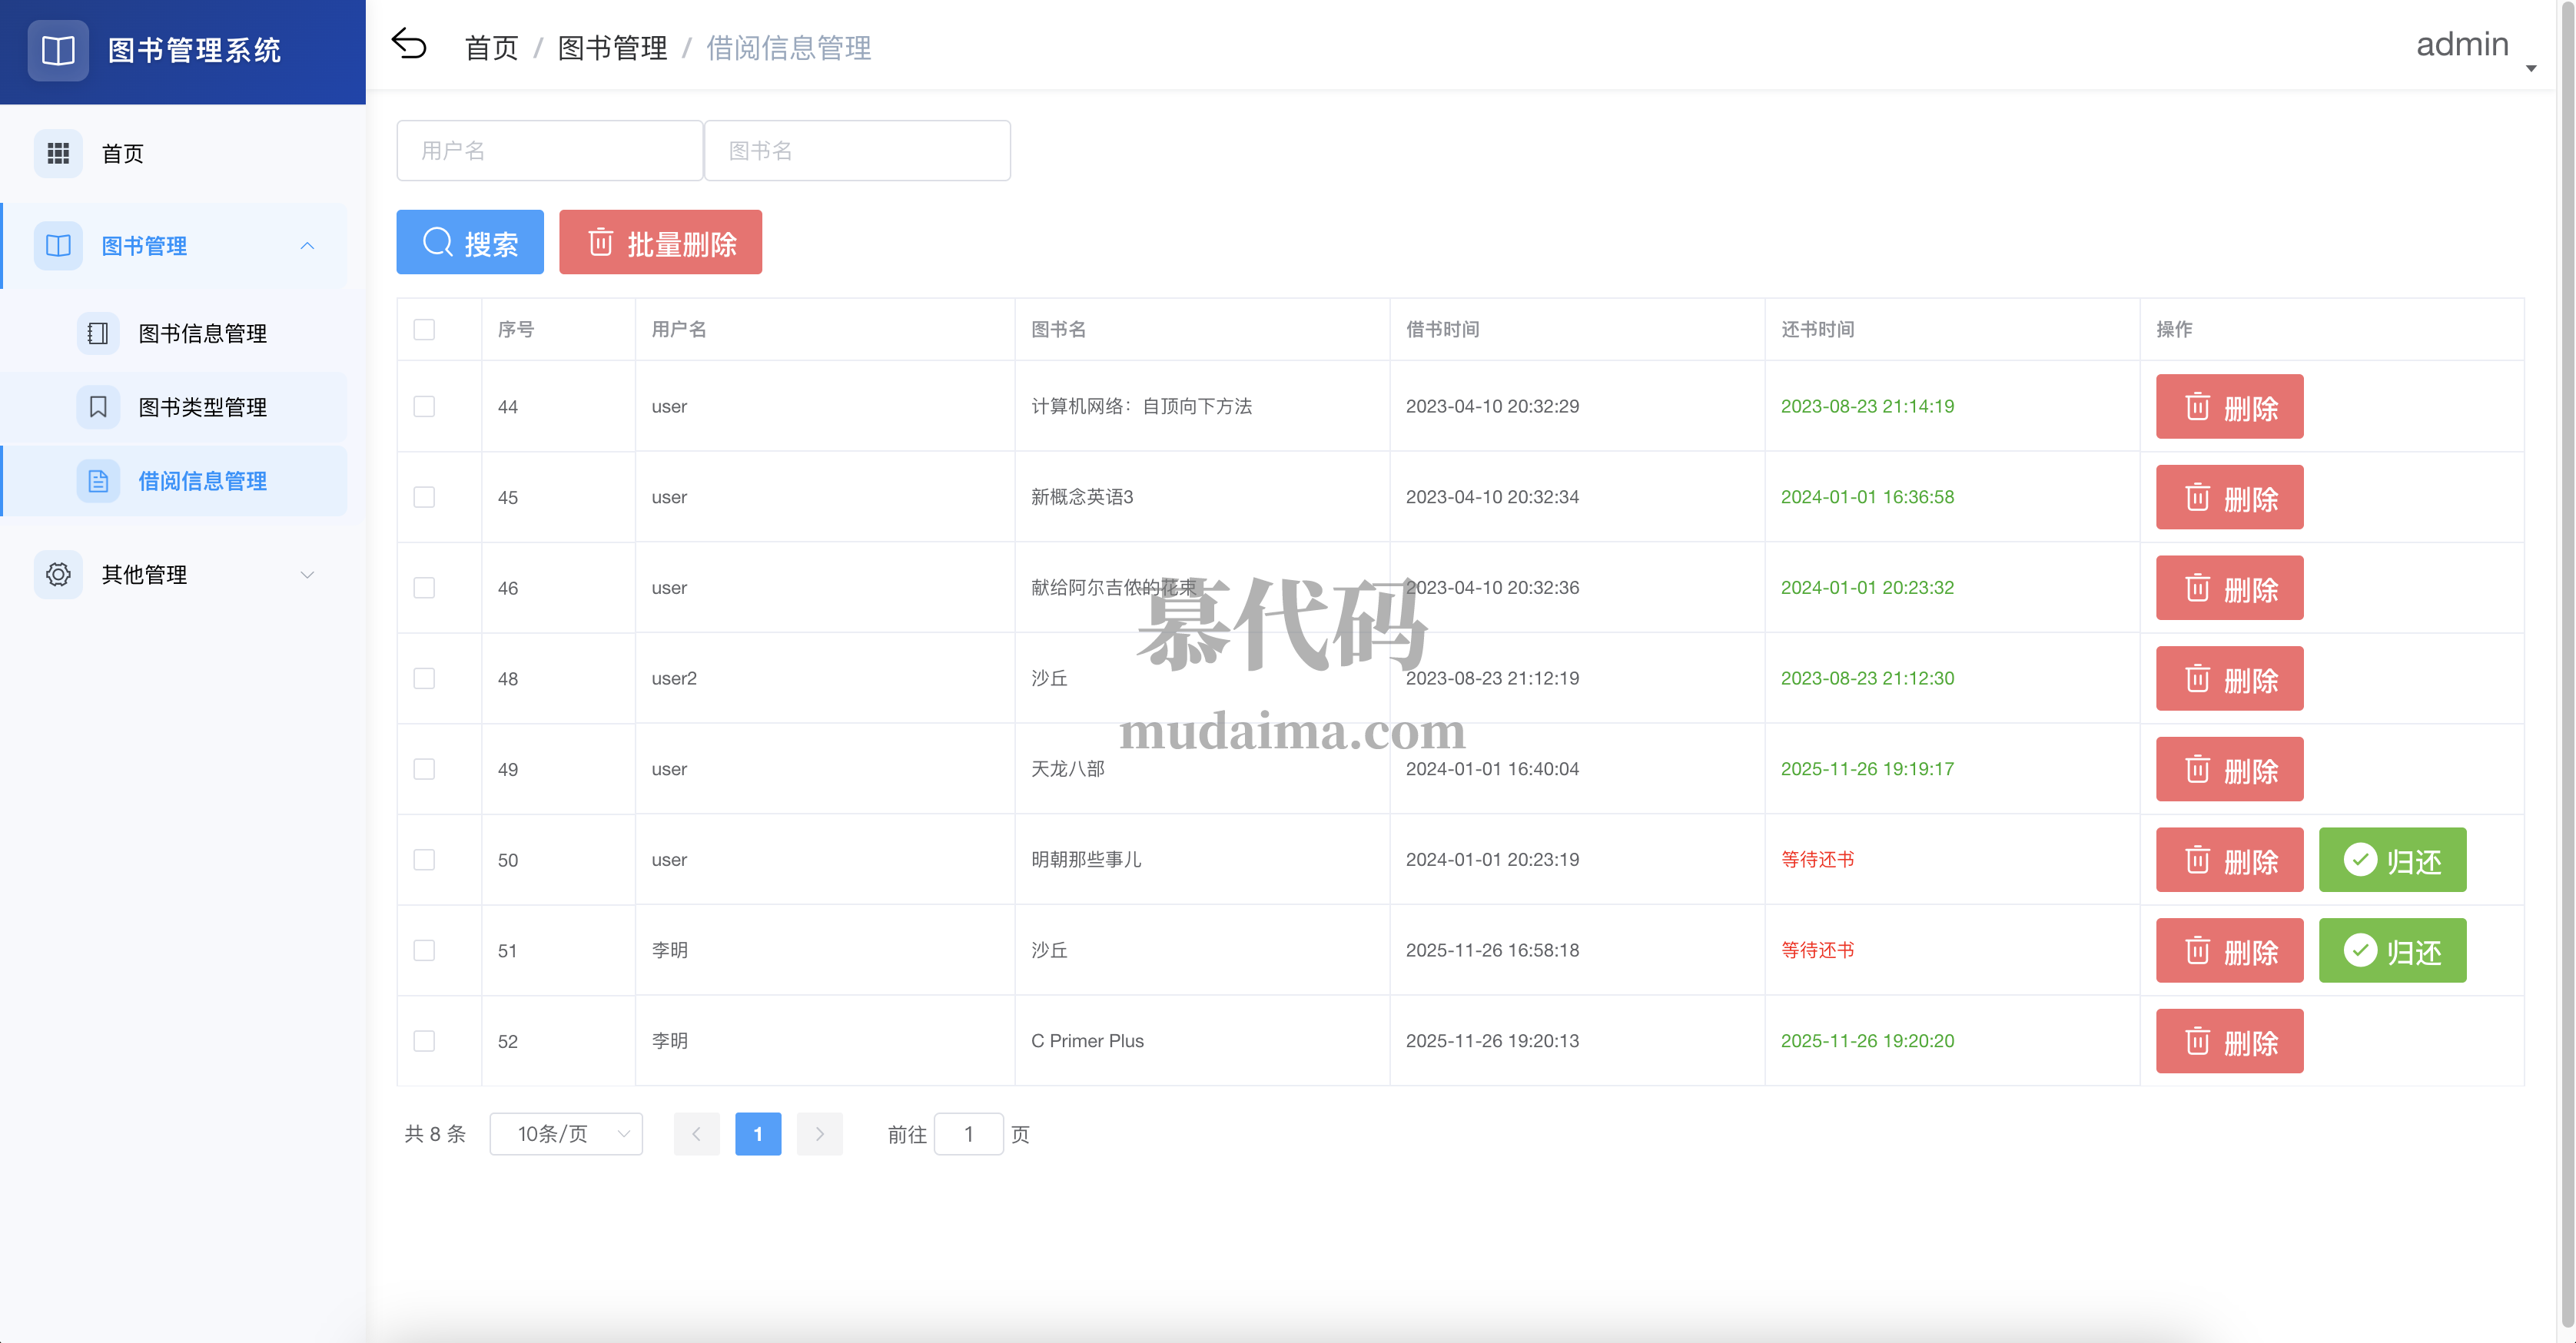2576x1343 pixels.
Task: Open the 10条/页 page size dropdown
Action: point(566,1134)
